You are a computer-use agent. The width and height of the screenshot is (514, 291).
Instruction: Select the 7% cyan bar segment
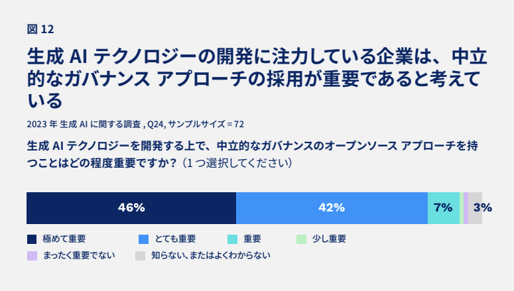point(444,208)
